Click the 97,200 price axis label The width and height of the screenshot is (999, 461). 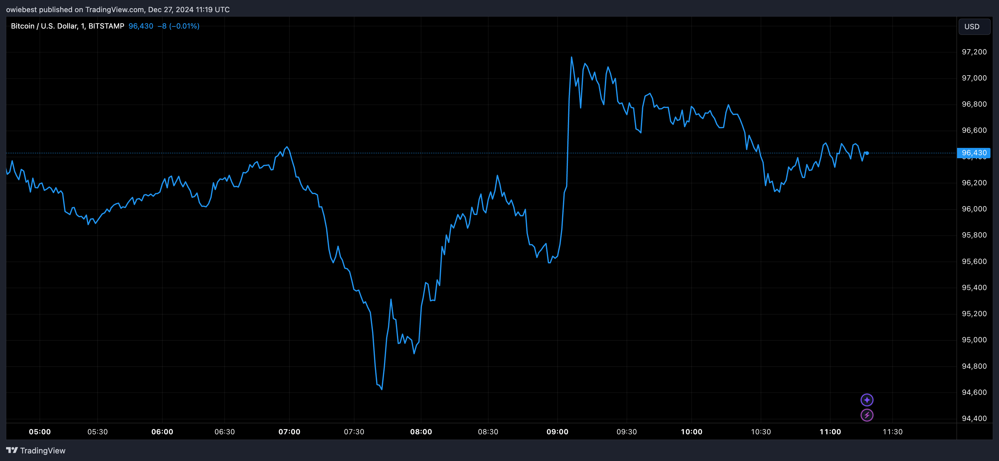(x=974, y=52)
